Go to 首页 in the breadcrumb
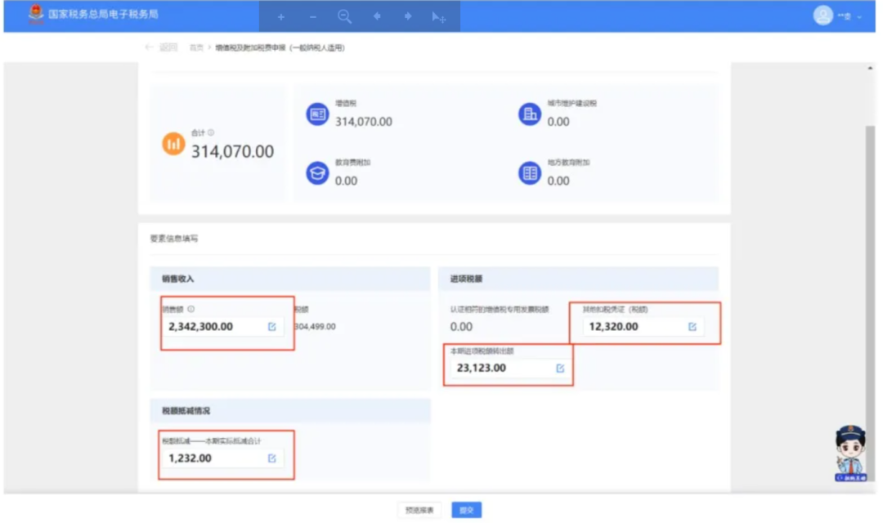This screenshot has height=523, width=883. coord(196,48)
